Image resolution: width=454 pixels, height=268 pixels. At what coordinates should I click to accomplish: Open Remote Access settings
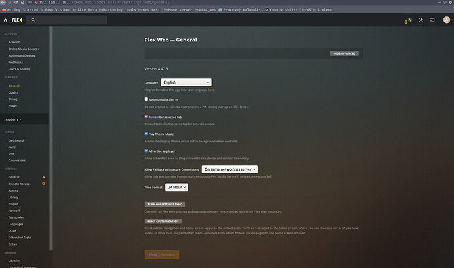(19, 184)
